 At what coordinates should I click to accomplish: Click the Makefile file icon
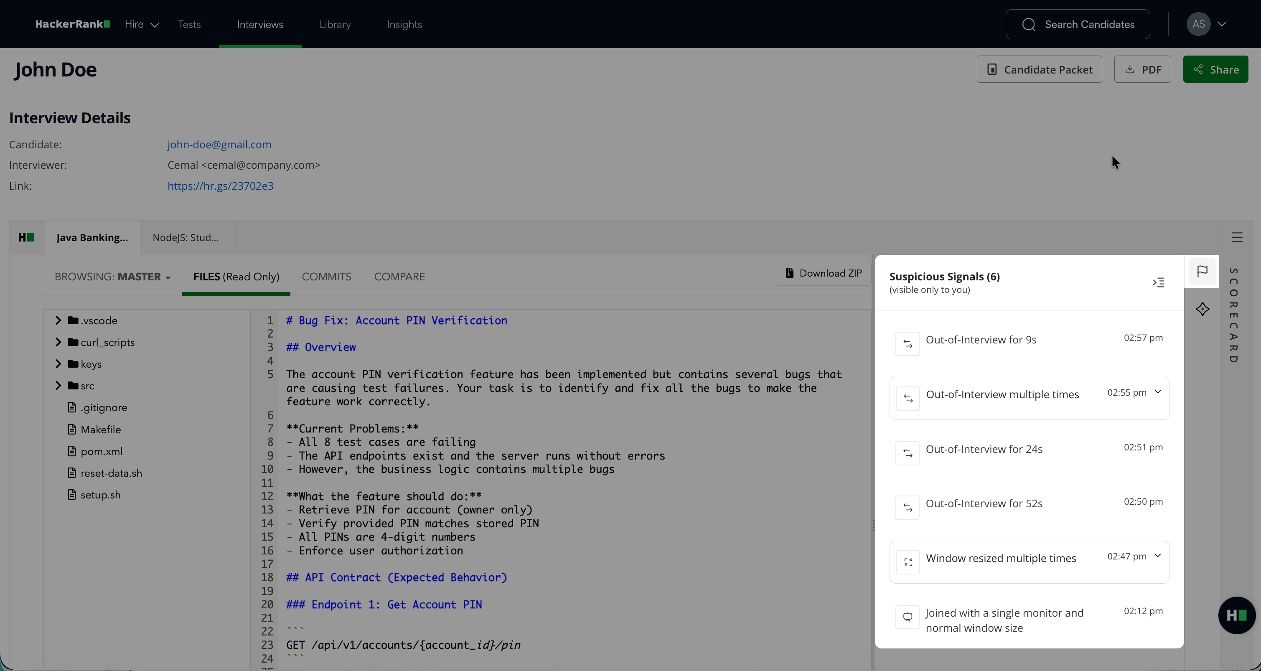(72, 429)
